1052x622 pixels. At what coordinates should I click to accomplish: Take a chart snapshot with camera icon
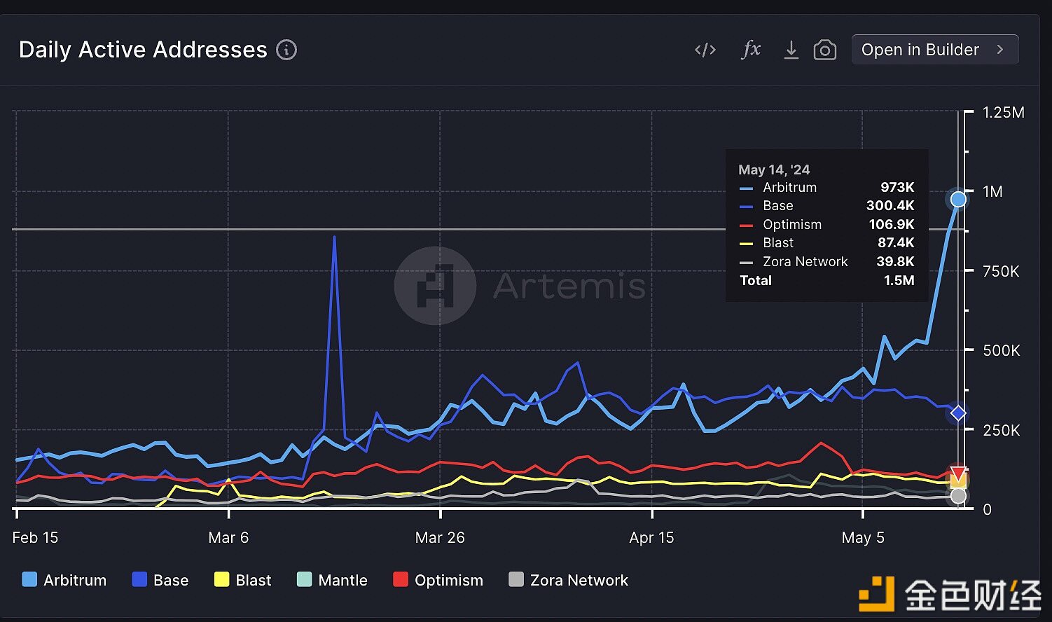click(825, 50)
